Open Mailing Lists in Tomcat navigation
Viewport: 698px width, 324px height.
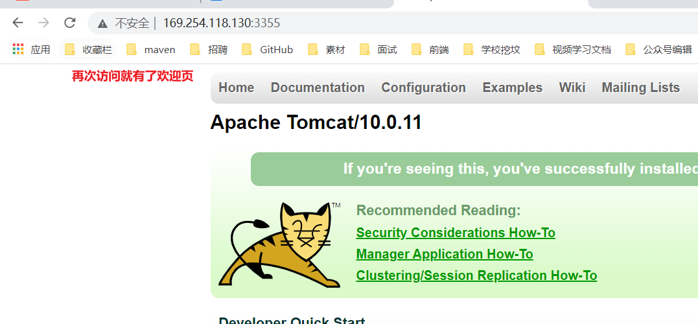(x=640, y=87)
